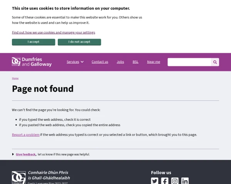Viewport: 231px width, 184px height.
Task: Open the Facebook page icon
Action: coord(165,181)
